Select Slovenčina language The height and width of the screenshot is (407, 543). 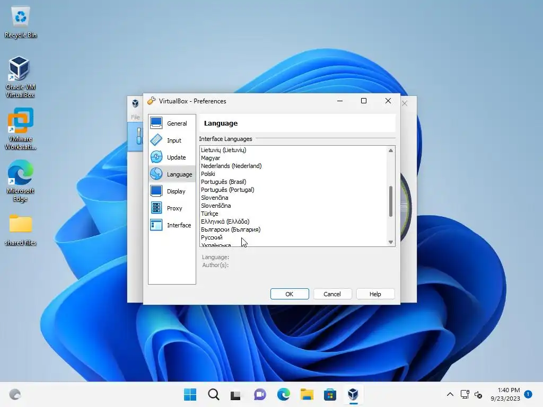coord(215,198)
